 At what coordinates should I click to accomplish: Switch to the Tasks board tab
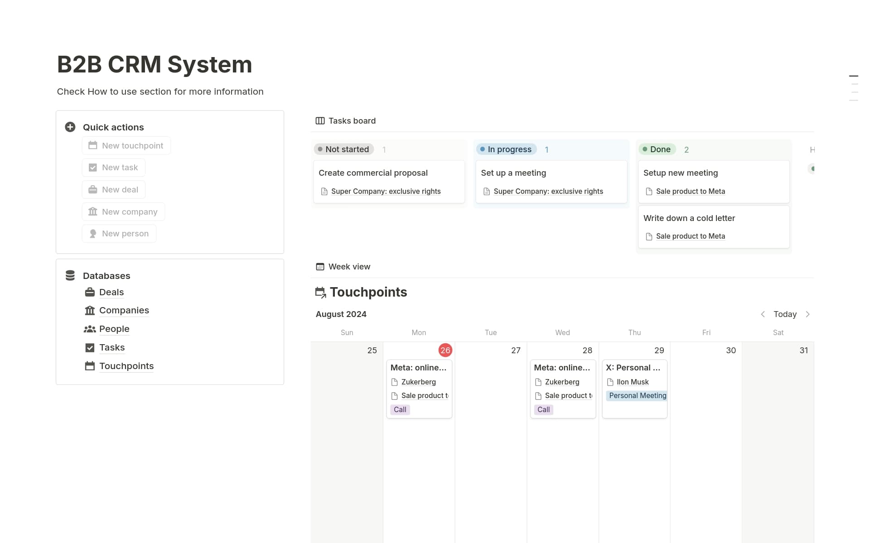346,121
